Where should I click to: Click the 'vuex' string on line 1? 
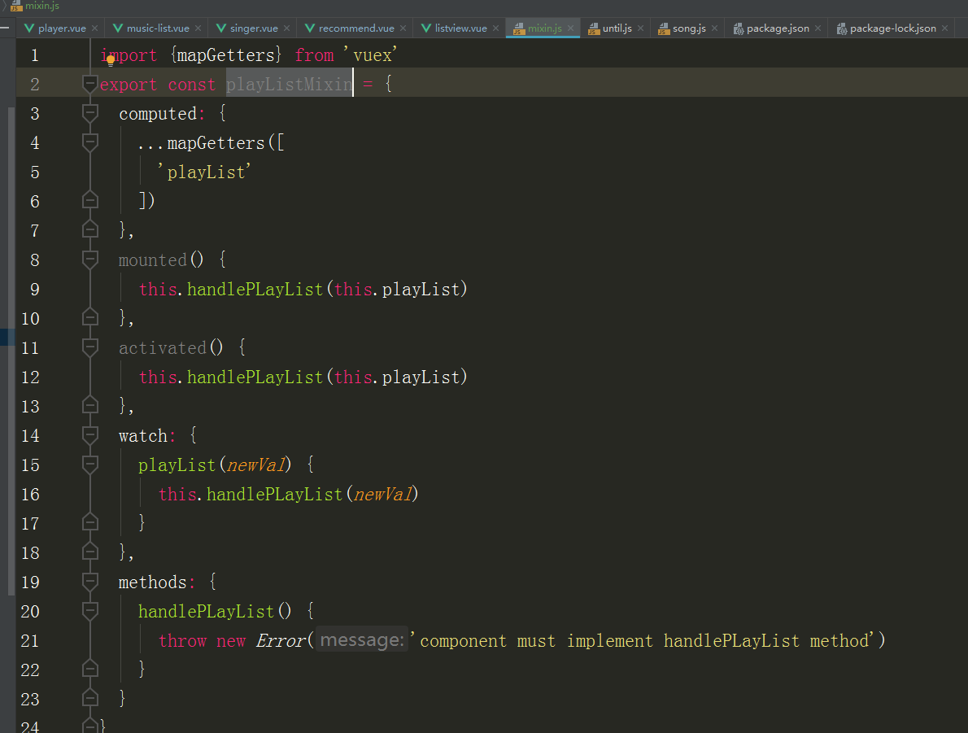pyautogui.click(x=370, y=55)
